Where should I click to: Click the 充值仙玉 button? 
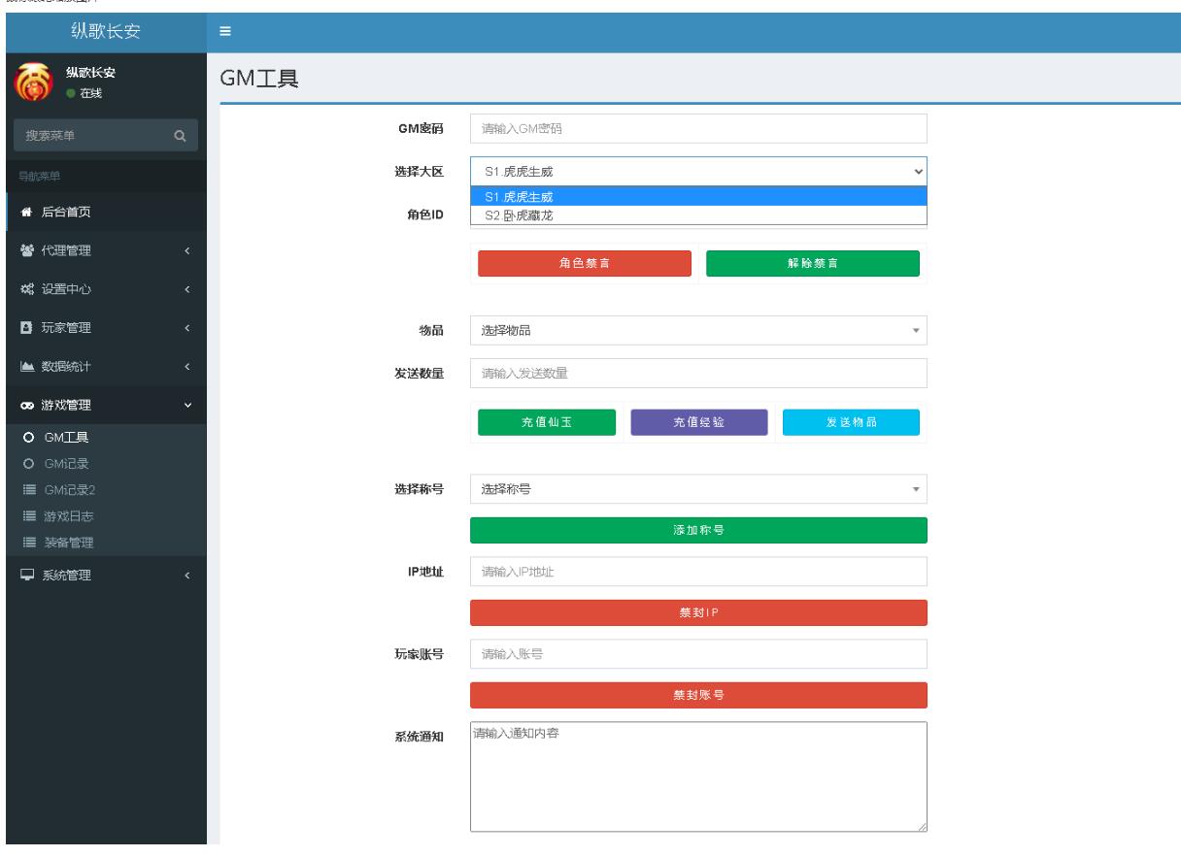[x=546, y=423]
